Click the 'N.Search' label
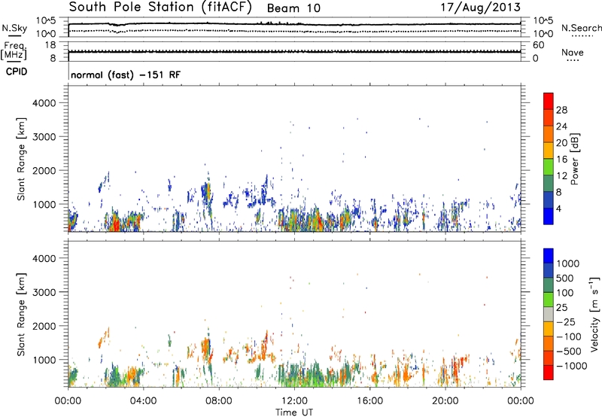This screenshot has width=602, height=417. (x=582, y=28)
